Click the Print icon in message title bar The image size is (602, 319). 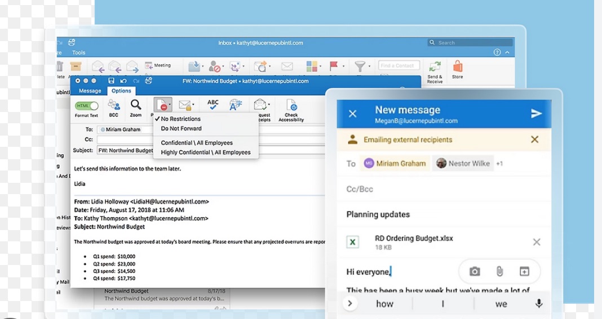[149, 80]
